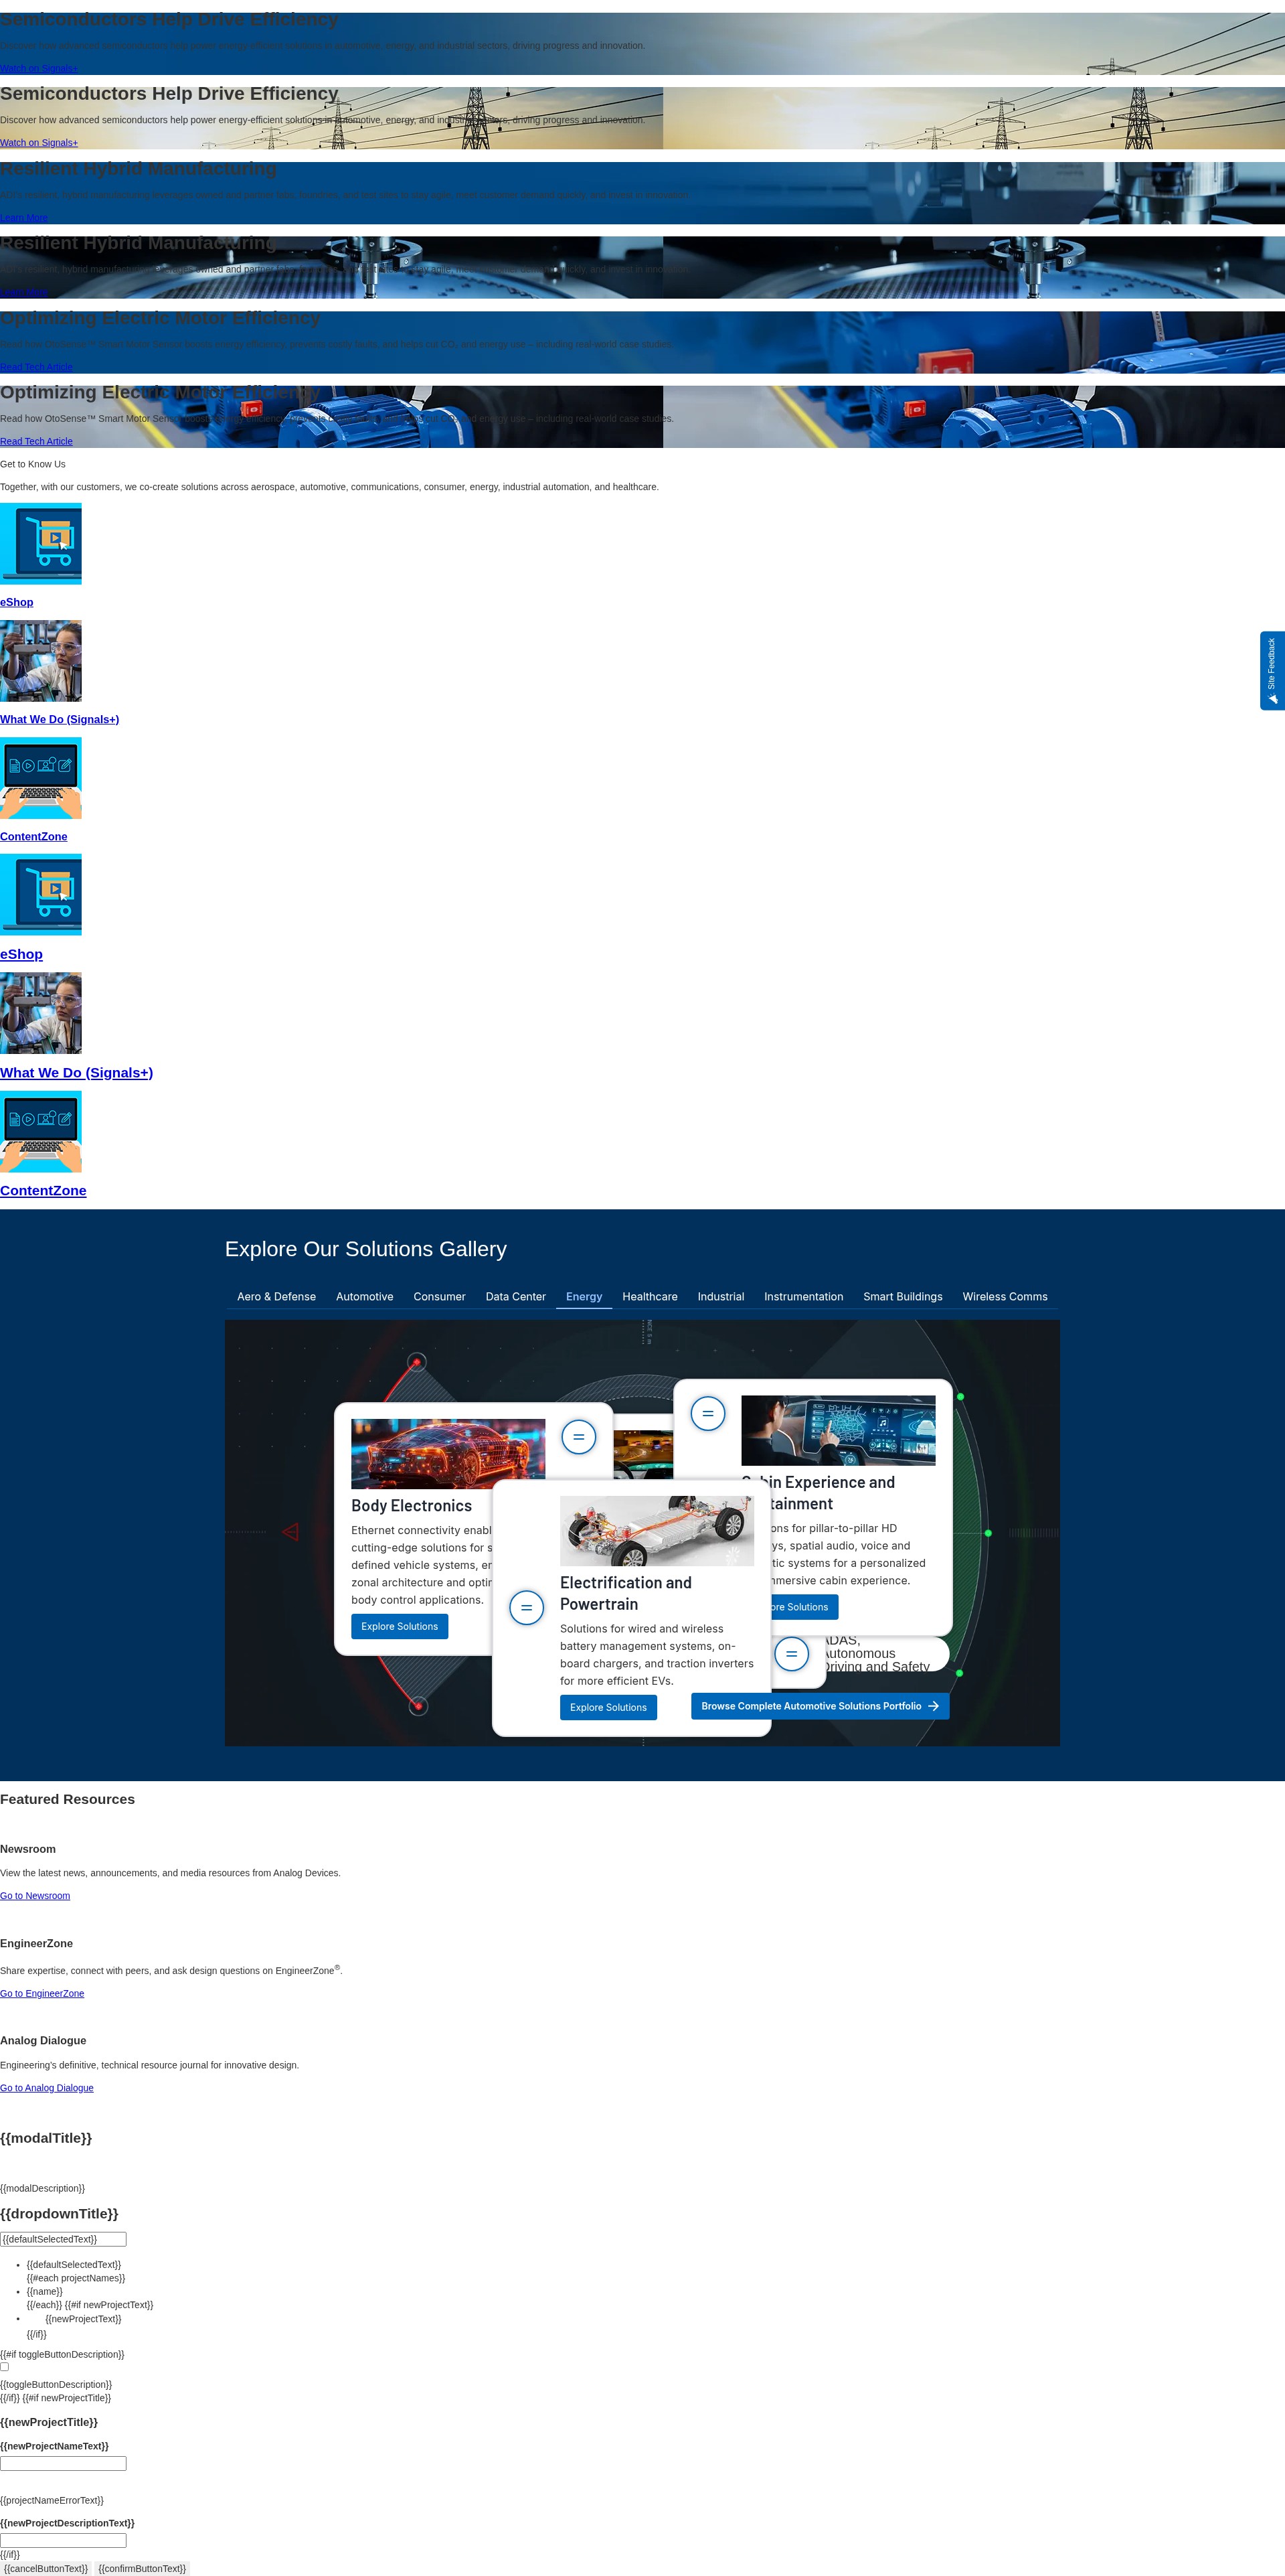Select the {{newProjectText}} list item
The image size is (1285, 2576).
83,2319
